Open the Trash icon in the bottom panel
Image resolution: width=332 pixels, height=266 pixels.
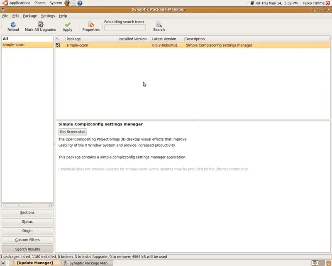[329, 263]
